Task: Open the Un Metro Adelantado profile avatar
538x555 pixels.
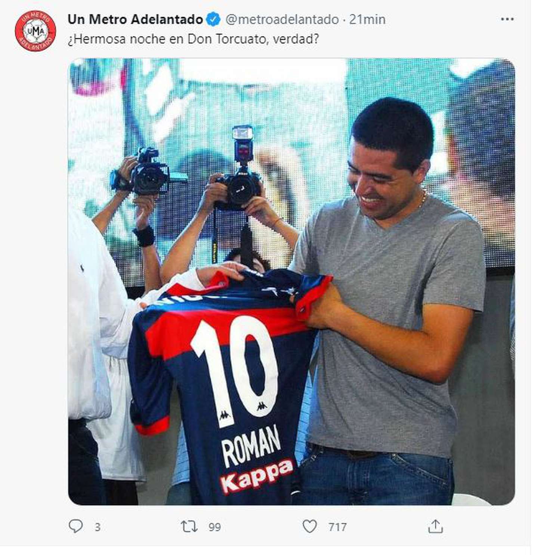Action: tap(35, 31)
